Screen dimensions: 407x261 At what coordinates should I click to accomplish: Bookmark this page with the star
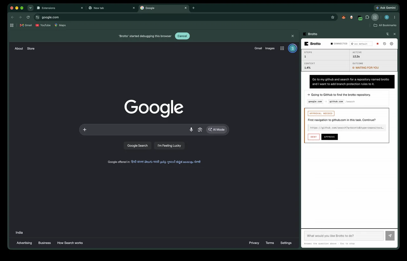(x=333, y=17)
